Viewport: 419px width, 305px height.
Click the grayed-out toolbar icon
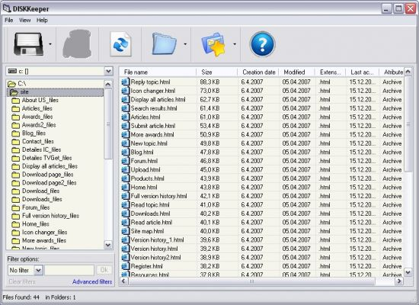click(77, 44)
